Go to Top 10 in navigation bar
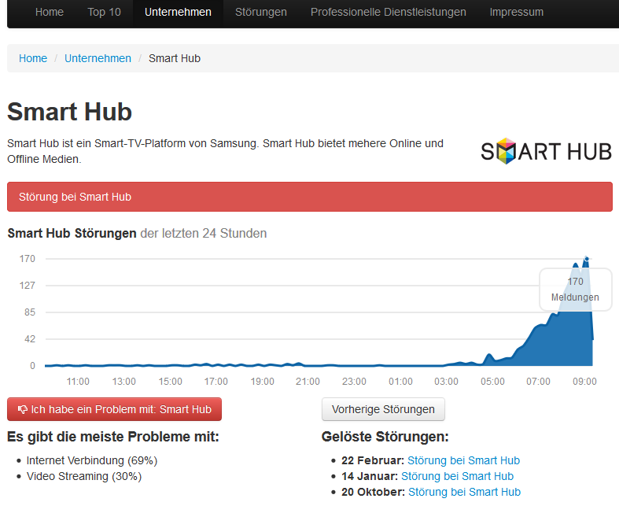619x517 pixels. click(105, 13)
